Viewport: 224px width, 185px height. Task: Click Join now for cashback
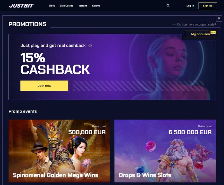(44, 86)
